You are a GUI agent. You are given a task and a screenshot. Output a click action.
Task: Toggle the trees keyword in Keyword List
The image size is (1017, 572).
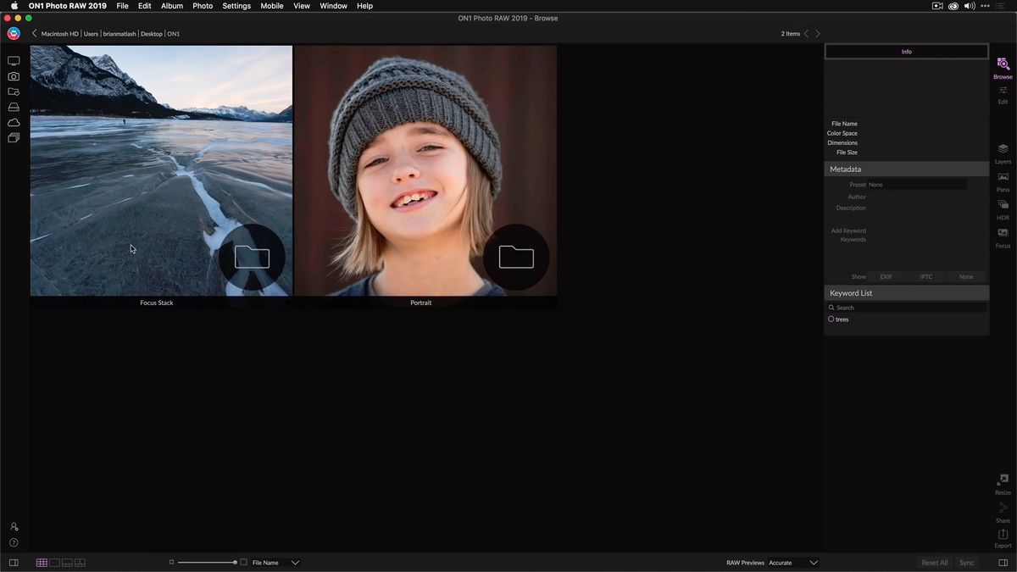[x=831, y=319]
